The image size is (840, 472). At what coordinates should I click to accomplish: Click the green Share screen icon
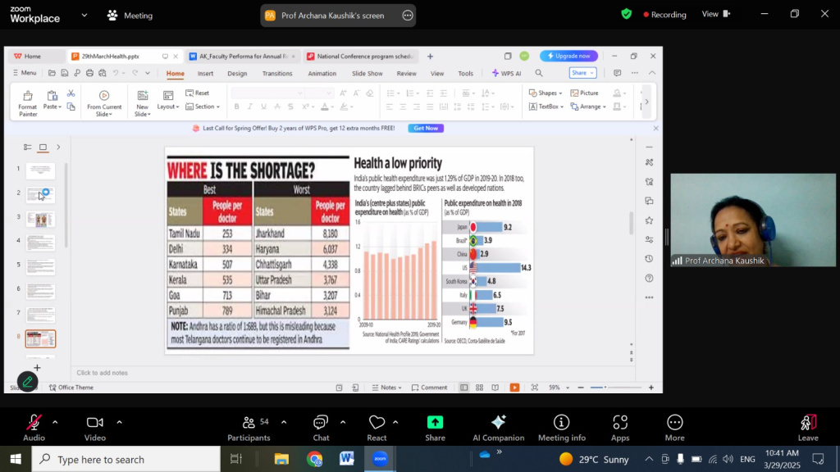tap(435, 427)
